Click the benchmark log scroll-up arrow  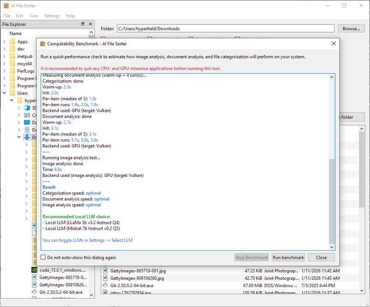coord(332,77)
